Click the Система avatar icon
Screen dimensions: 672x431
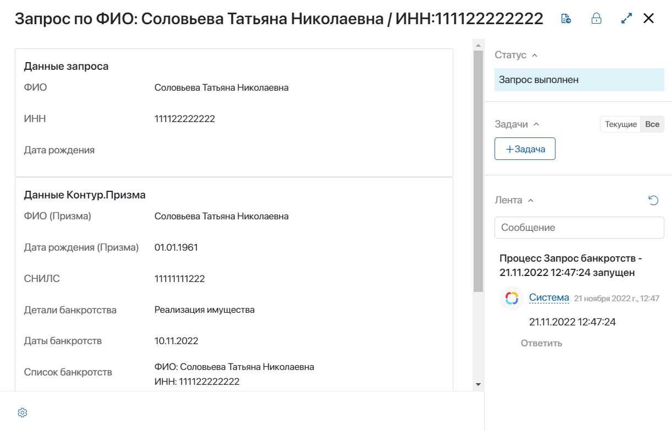click(x=512, y=298)
